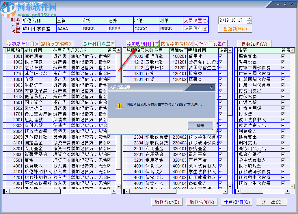Viewport: 298px width, 214px height.
Task: Click the 明细科目 column header
Action: (x=203, y=50)
